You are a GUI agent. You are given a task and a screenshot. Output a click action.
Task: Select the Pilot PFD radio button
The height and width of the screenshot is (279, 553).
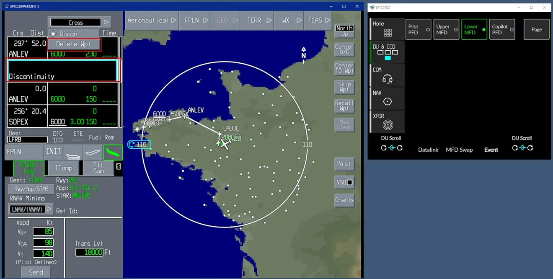pyautogui.click(x=428, y=30)
